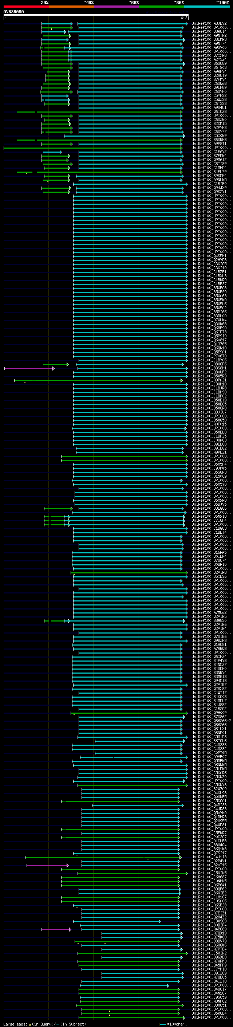Image resolution: width=233 pixels, height=1027 pixels.
Task: Select label UniRef100_C0HAQ3
Action: pyautogui.click(x=209, y=440)
